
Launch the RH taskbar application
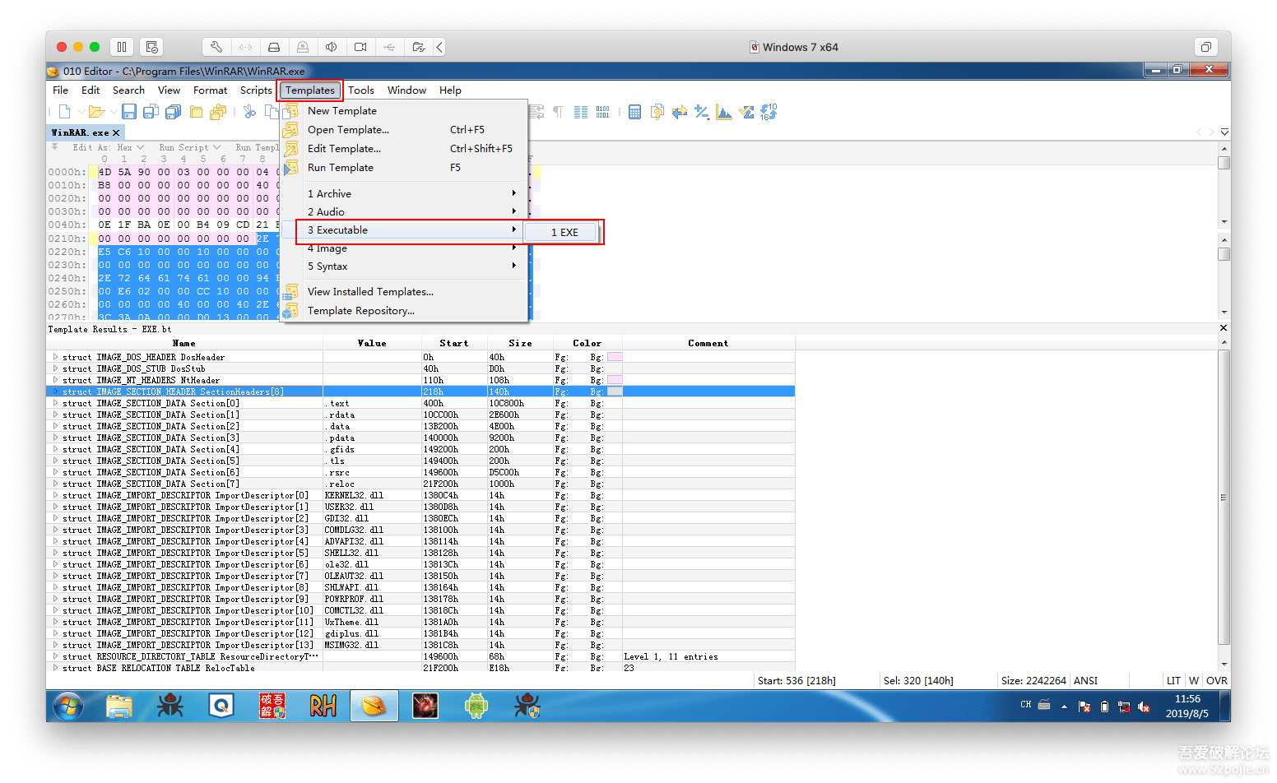(323, 706)
